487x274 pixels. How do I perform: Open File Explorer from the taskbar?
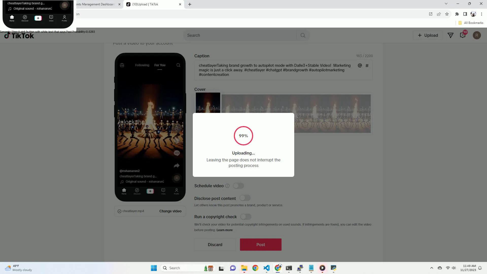(244, 268)
